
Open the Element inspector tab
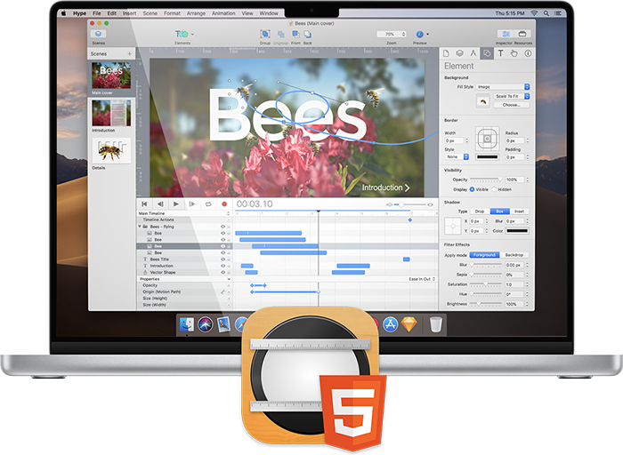click(x=487, y=53)
